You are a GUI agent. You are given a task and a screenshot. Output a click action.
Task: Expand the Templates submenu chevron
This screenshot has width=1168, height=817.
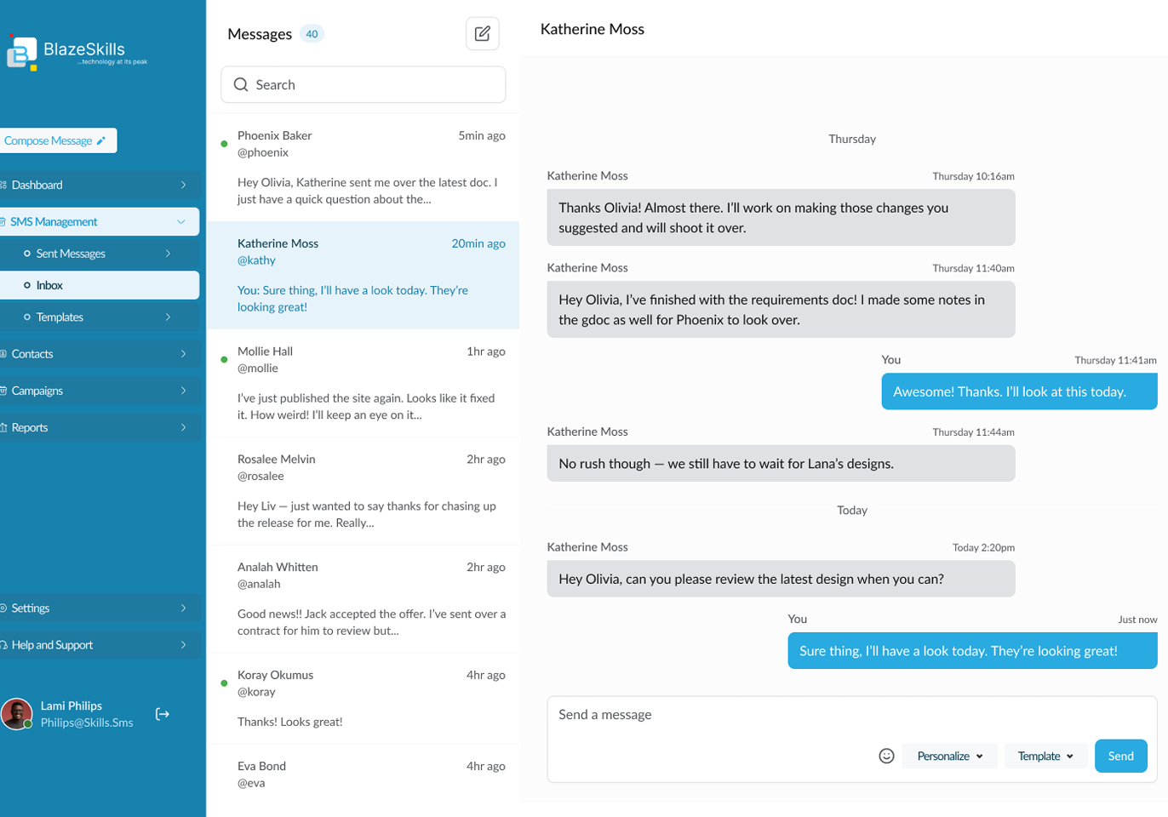pos(168,317)
